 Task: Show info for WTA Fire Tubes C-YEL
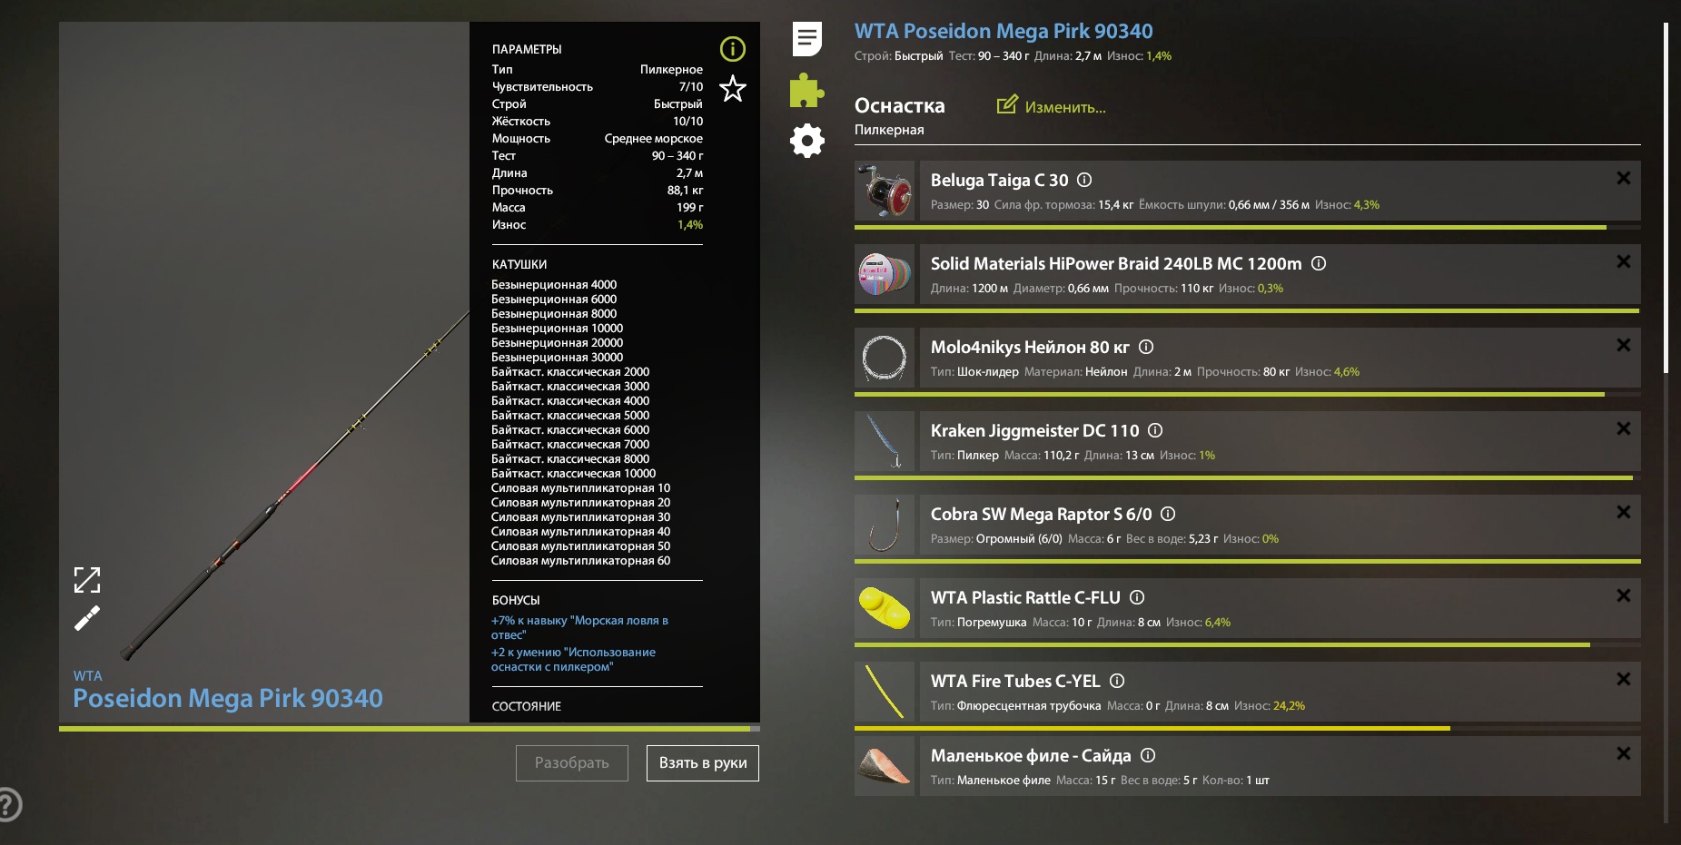click(1117, 681)
